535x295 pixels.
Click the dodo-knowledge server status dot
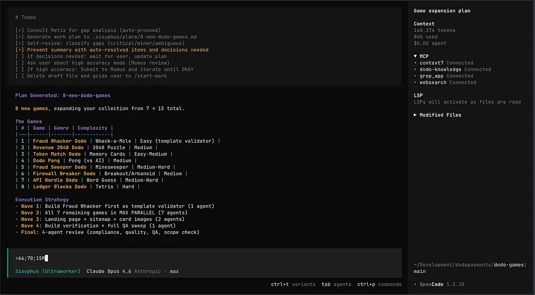[415, 70]
